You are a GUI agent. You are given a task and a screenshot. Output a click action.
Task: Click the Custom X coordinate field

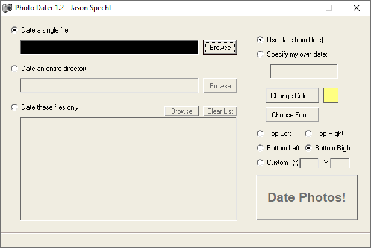click(x=309, y=163)
